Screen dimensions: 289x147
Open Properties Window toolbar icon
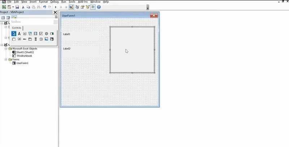click(82, 7)
